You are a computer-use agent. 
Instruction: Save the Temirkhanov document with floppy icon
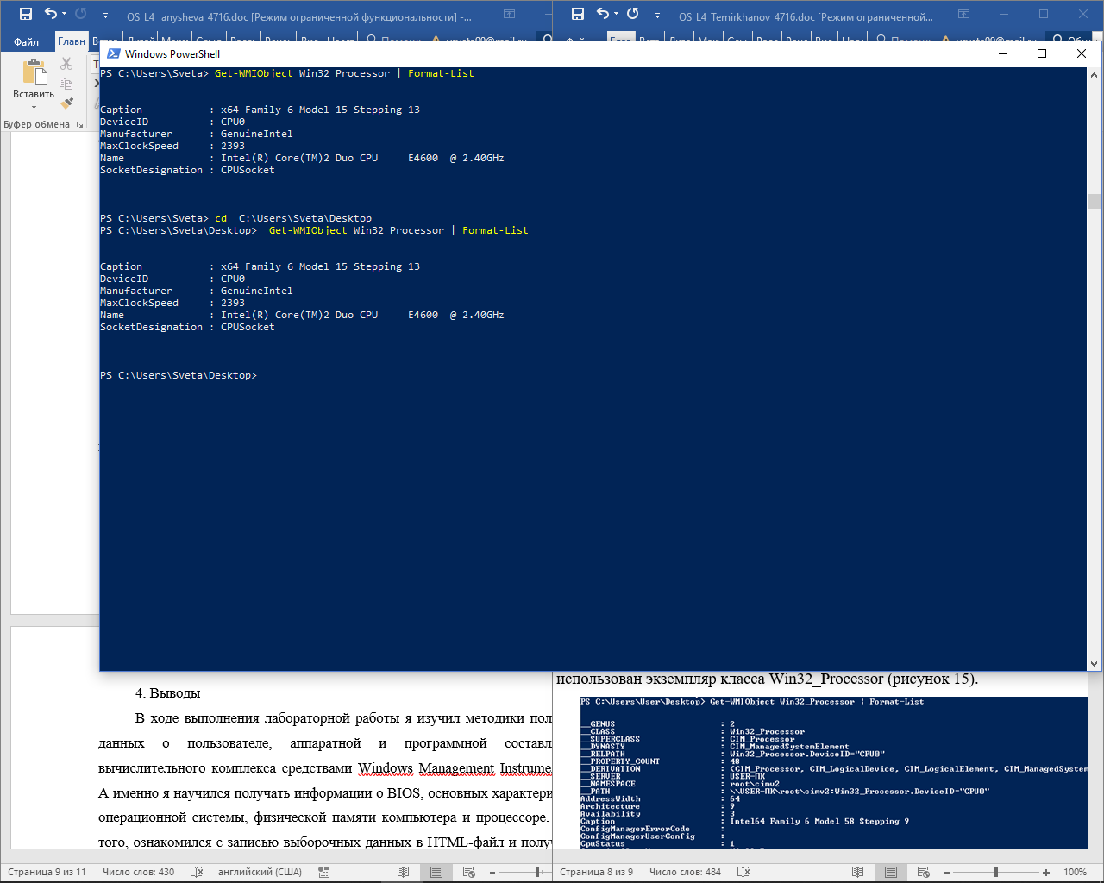[x=578, y=14]
